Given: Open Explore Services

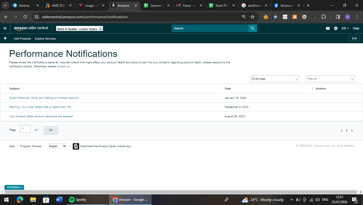Looking at the screenshot, I should point(45,39).
